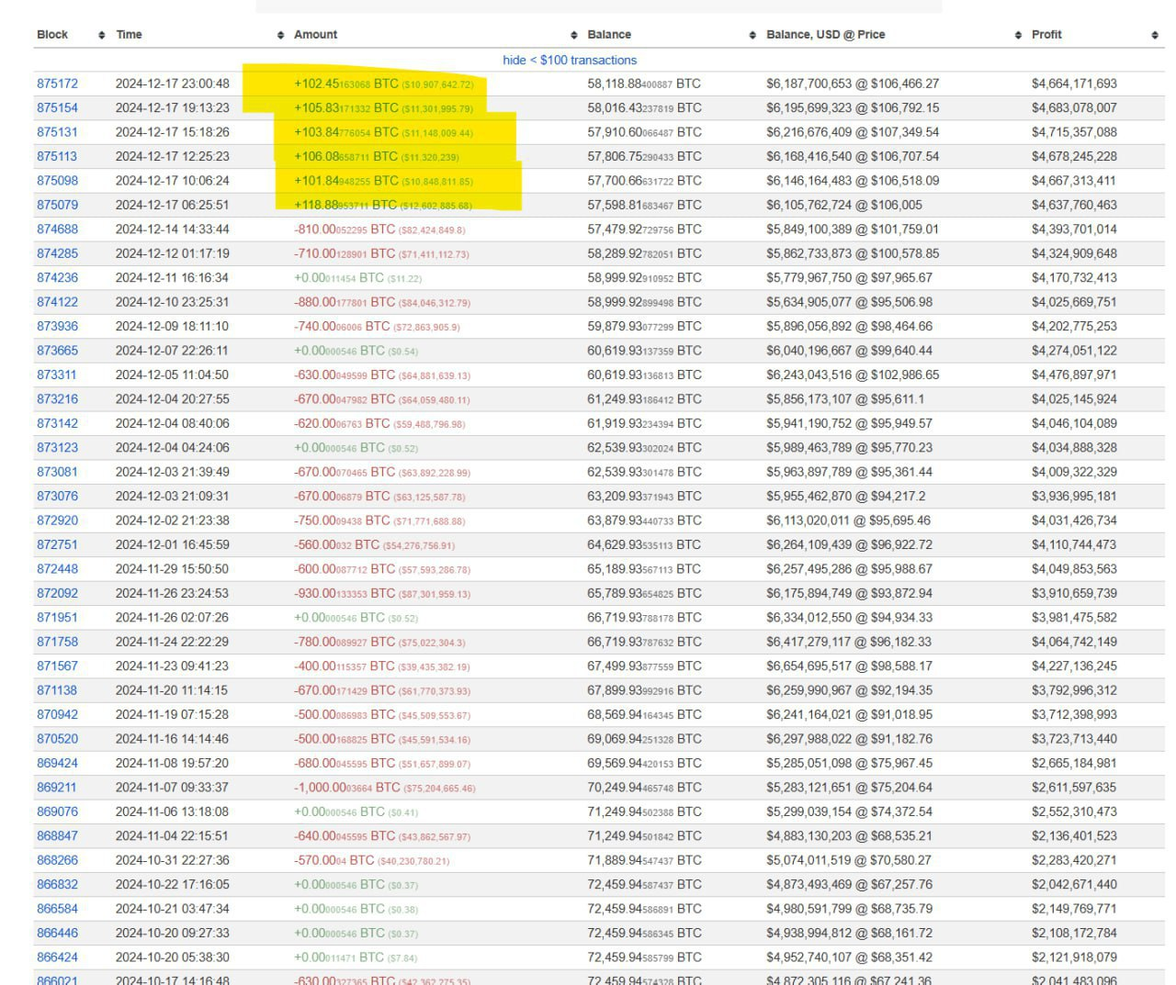The height and width of the screenshot is (985, 1176).
Task: Toggle the hide < $100 transactions link
Action: click(x=570, y=60)
